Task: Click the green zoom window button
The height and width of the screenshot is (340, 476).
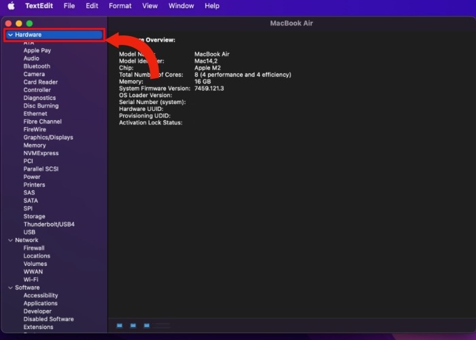Action: pos(29,23)
